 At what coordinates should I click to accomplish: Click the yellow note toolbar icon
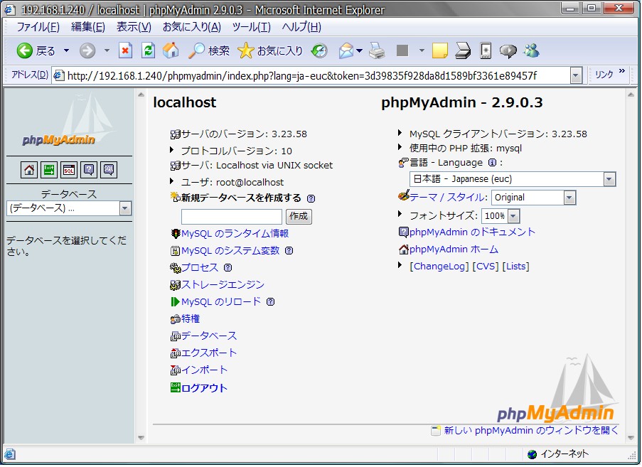pyautogui.click(x=440, y=50)
